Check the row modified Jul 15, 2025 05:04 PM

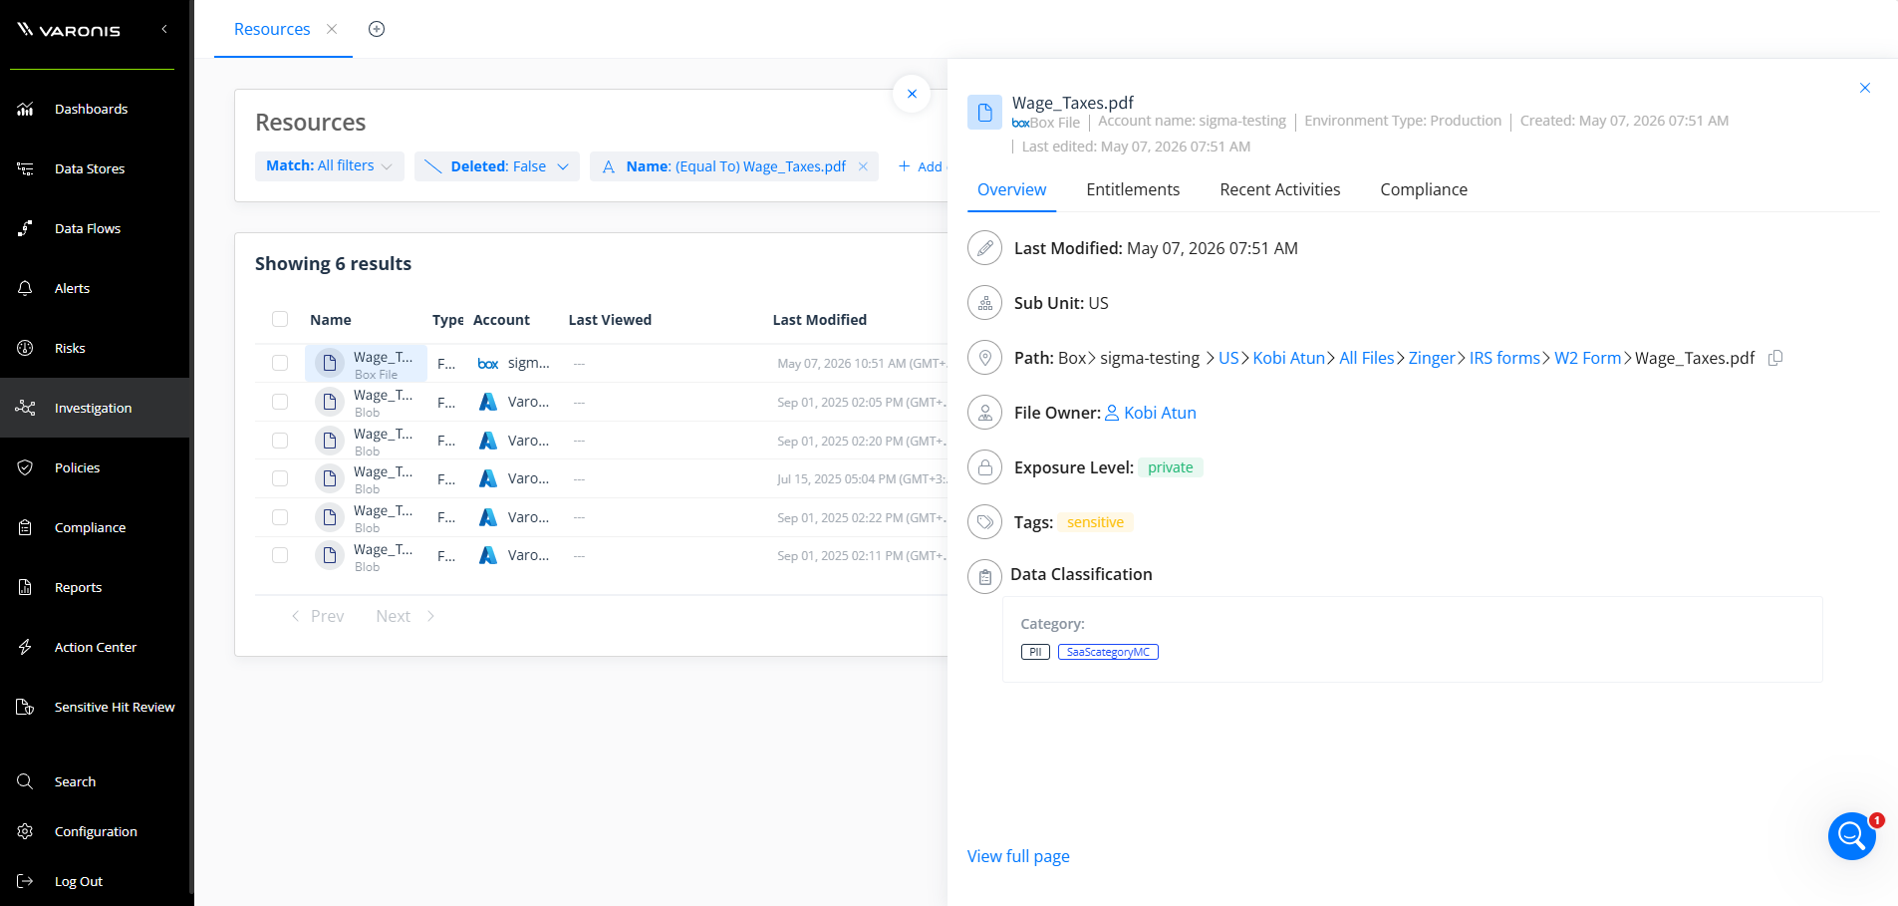pos(280,478)
